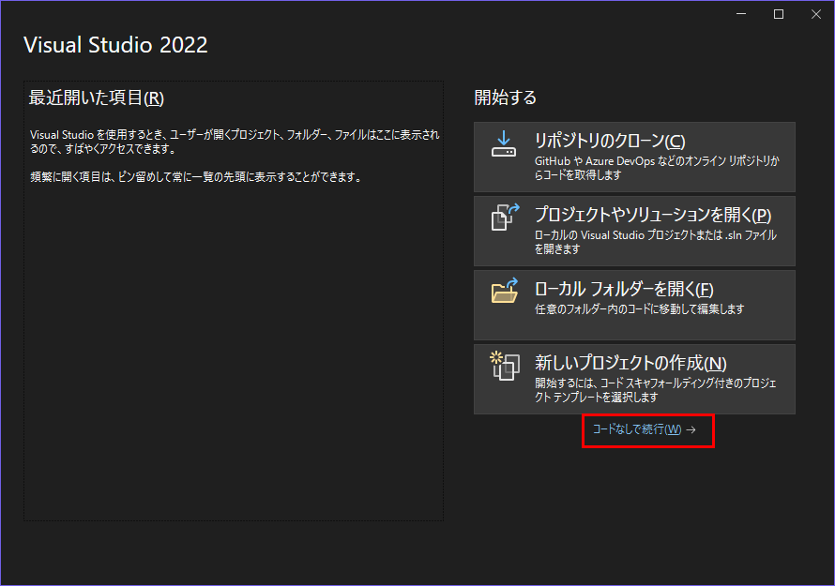Continue without code via コードなしで続行(W)
Screen dimensions: 835x586
[637, 429]
